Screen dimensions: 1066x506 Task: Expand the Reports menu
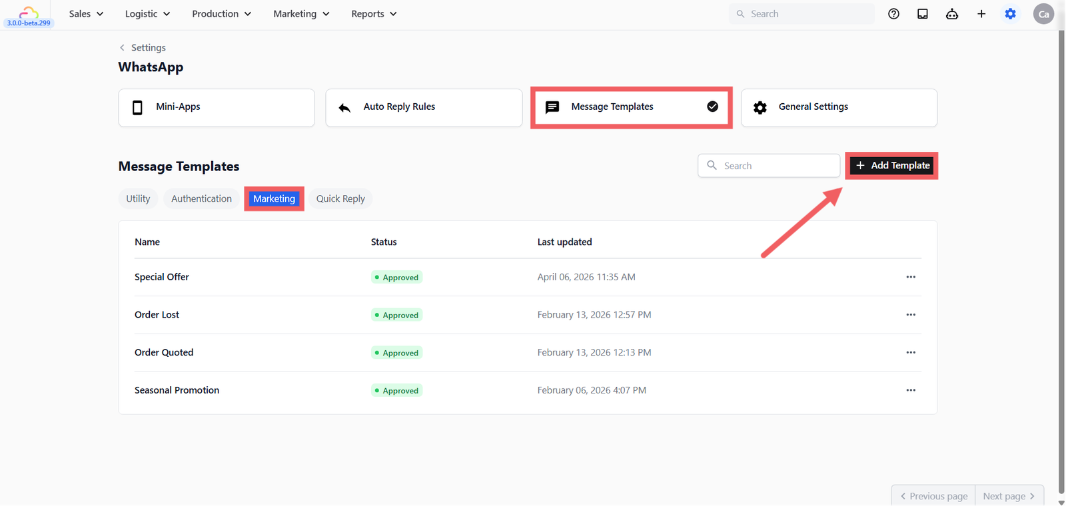pos(374,14)
